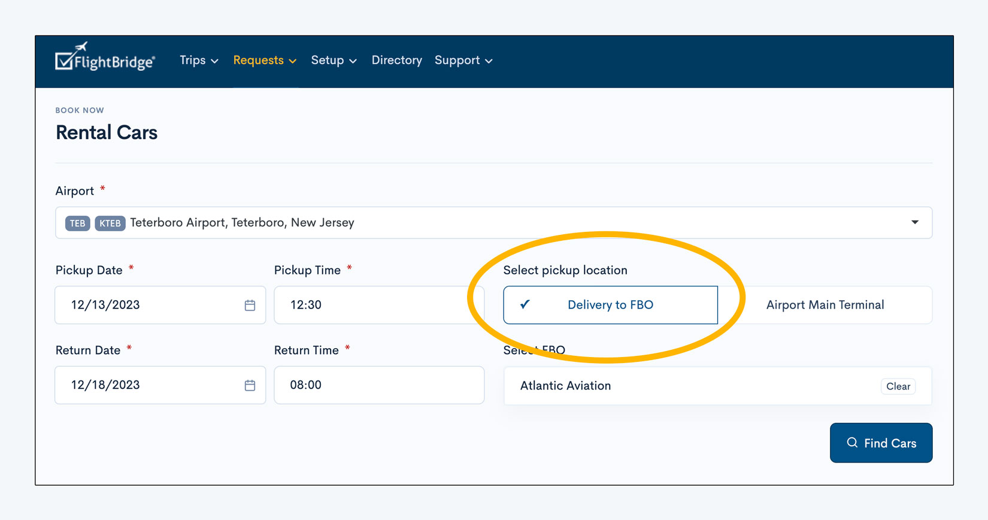Click the Return Date input field
The height and width of the screenshot is (520, 988).
pos(150,385)
